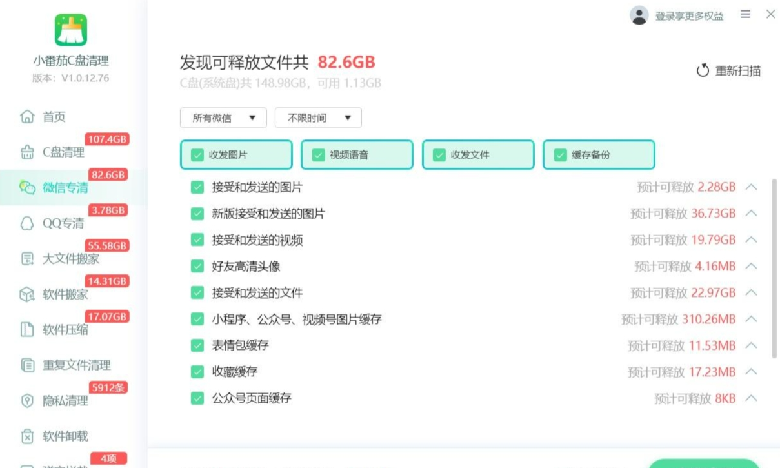Click the 82.6GB total size text
This screenshot has height=468, width=780.
pos(346,63)
